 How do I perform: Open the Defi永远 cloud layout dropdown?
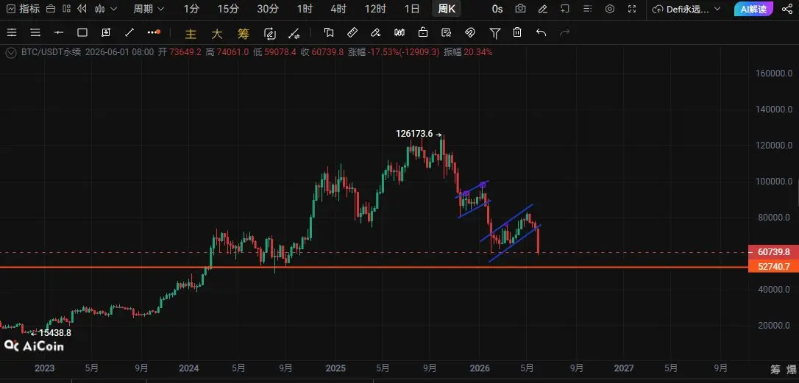pos(687,9)
